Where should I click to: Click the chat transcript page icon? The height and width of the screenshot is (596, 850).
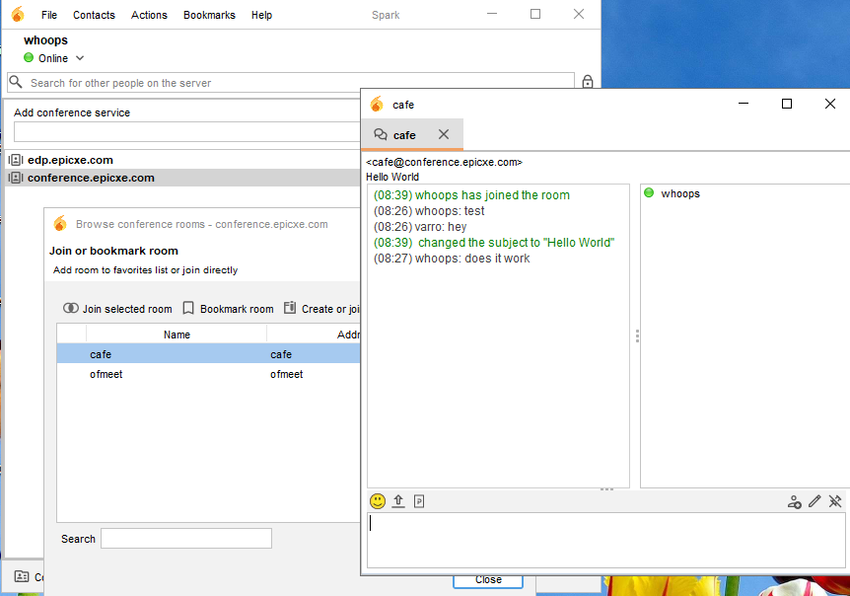tap(419, 501)
